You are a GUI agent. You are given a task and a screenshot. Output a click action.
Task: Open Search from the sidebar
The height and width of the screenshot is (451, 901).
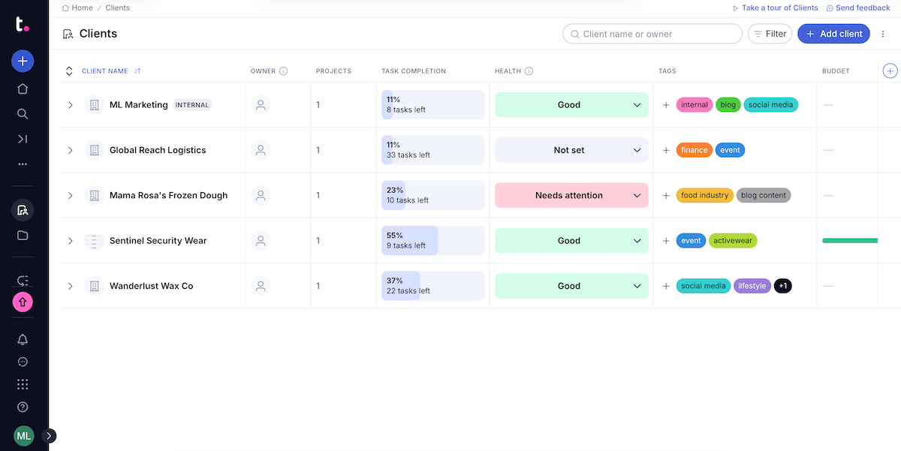tap(23, 113)
